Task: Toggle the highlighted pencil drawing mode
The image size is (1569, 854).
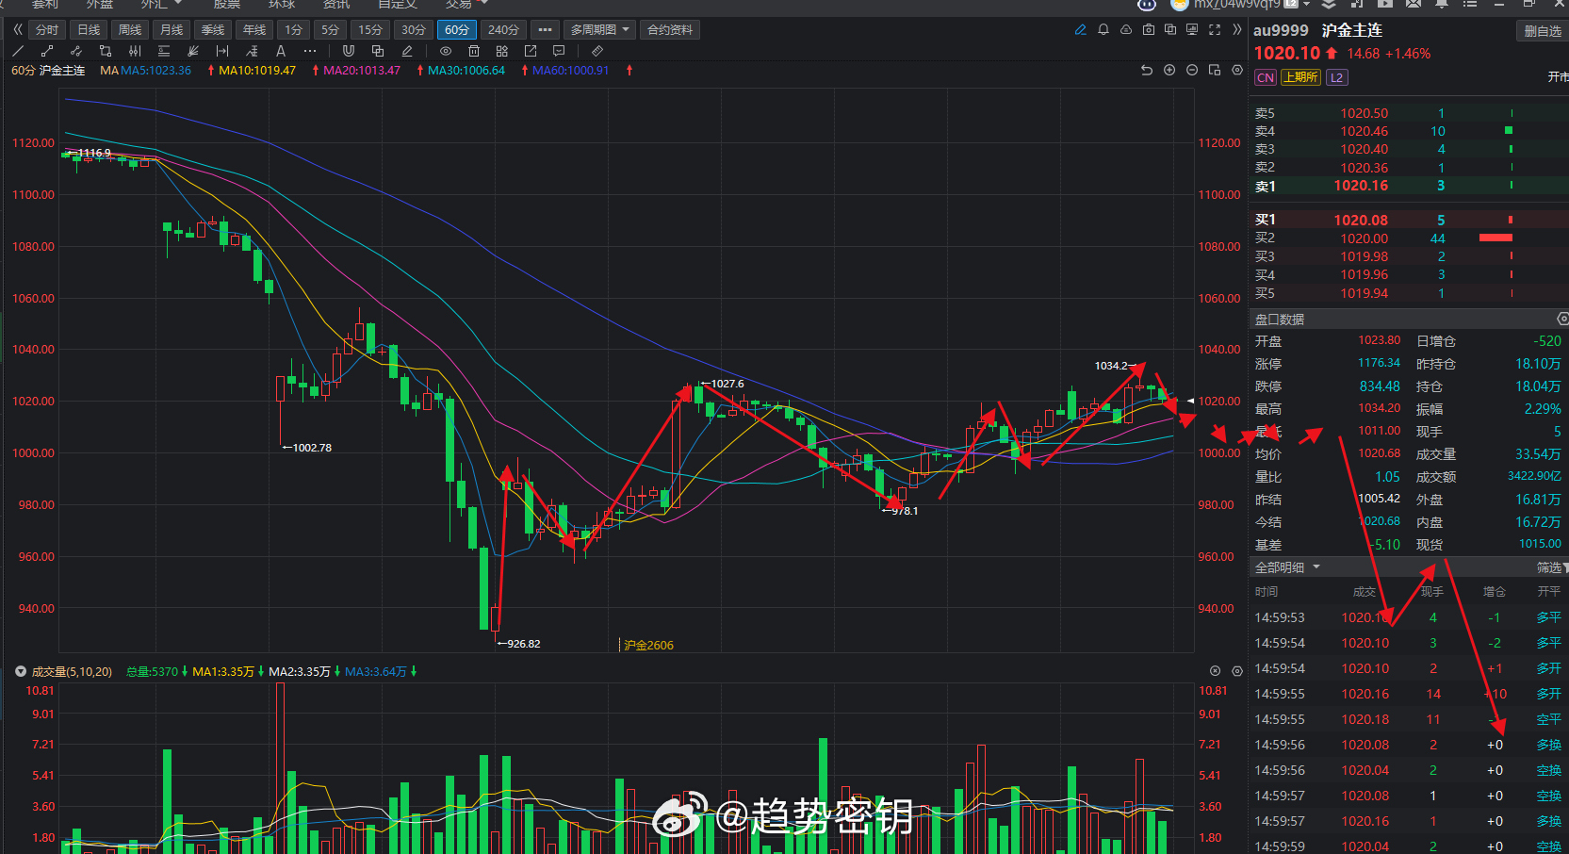Action: (x=1080, y=29)
